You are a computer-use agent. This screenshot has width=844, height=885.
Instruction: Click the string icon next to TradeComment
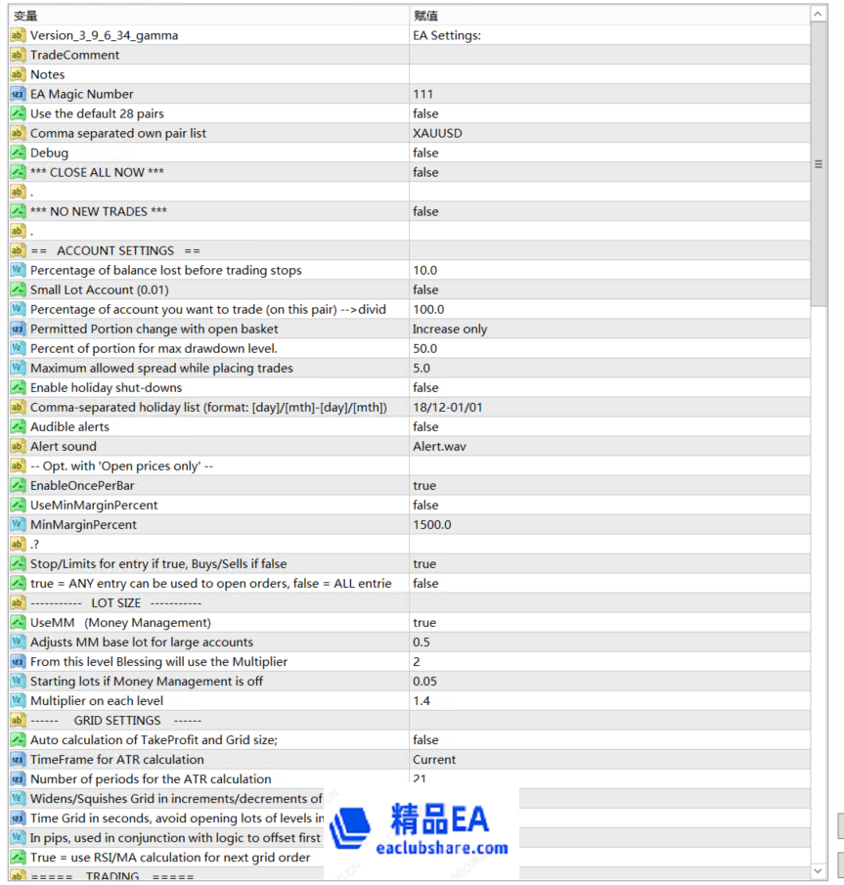point(18,55)
